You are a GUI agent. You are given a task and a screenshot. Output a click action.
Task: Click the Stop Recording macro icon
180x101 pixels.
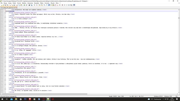(65, 5)
